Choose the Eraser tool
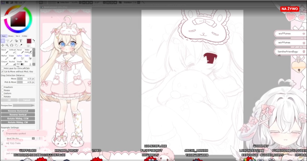The height and width of the screenshot is (161, 307). tap(12, 57)
